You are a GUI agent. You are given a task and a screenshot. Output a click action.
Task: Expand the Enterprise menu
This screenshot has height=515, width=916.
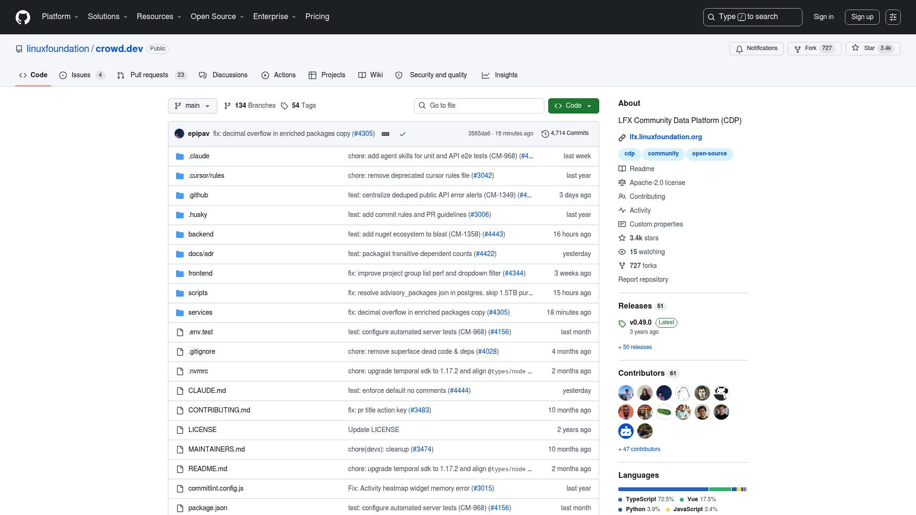pyautogui.click(x=274, y=17)
